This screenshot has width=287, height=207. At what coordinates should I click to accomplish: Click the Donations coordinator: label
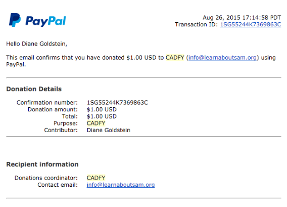pos(46,178)
